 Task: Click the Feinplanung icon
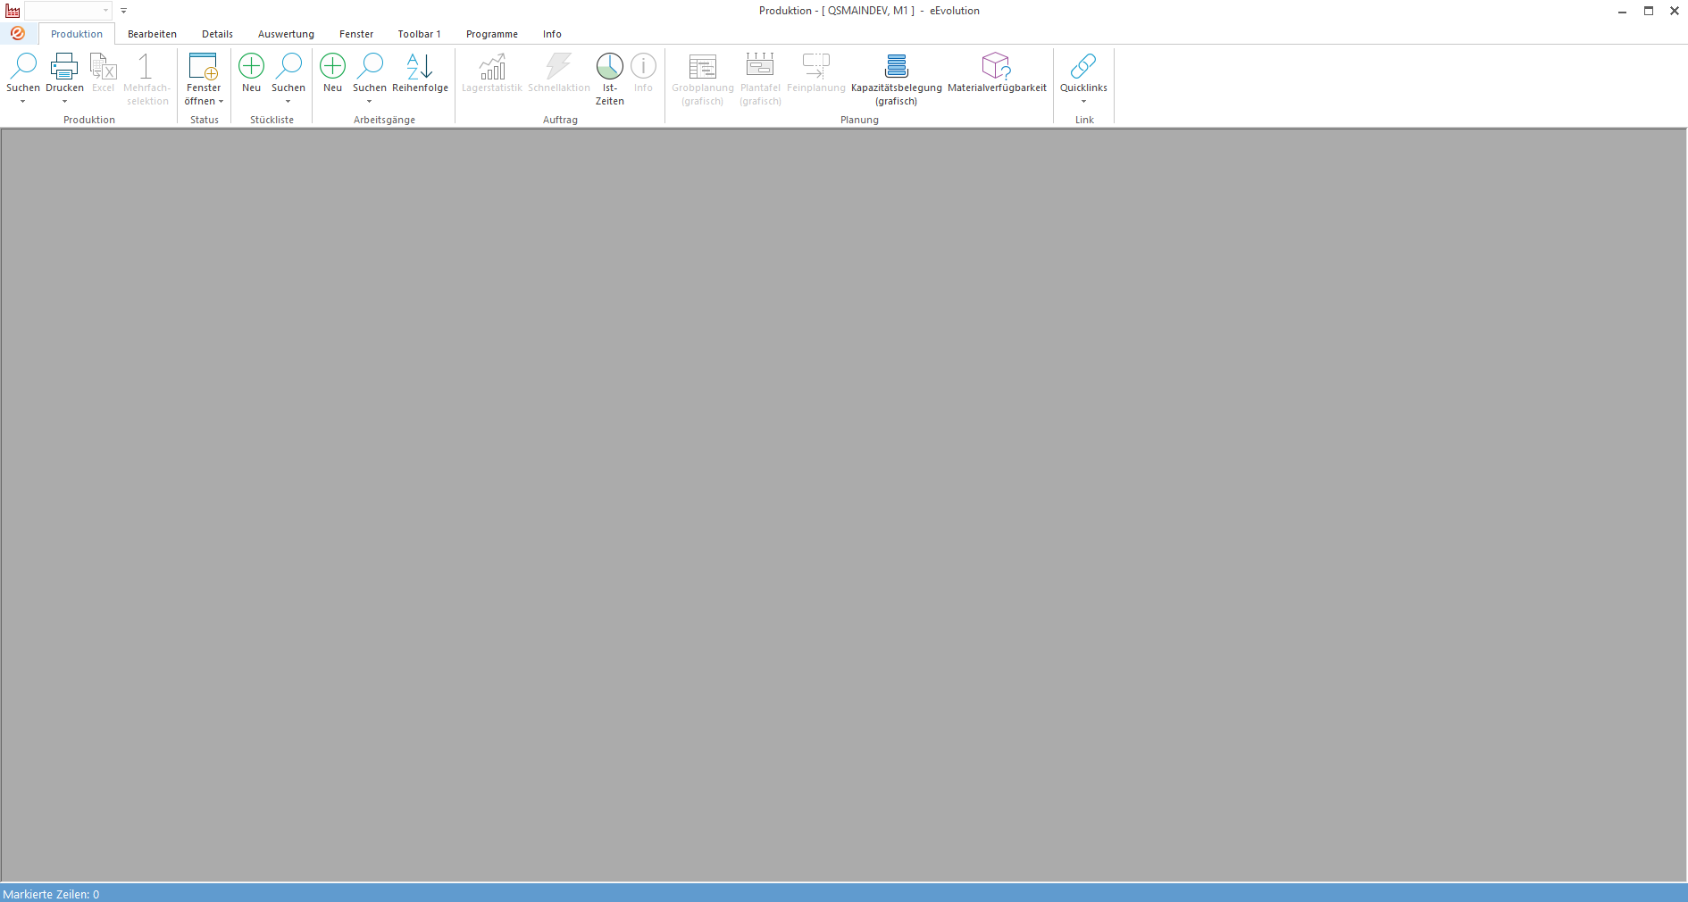[x=816, y=66]
